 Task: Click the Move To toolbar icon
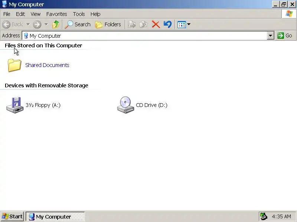pyautogui.click(x=132, y=24)
